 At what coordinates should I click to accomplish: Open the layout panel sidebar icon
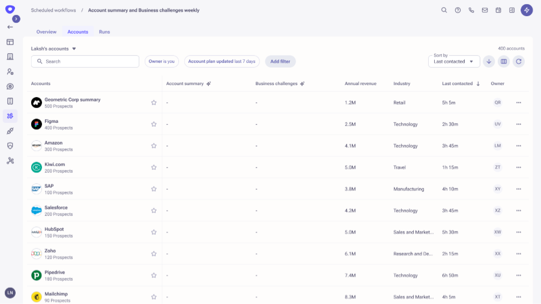click(10, 42)
